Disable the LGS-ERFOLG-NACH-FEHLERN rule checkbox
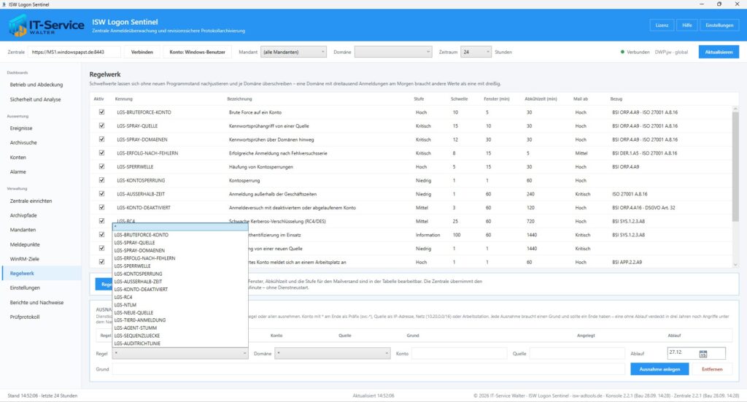The height and width of the screenshot is (402, 747). 101,153
